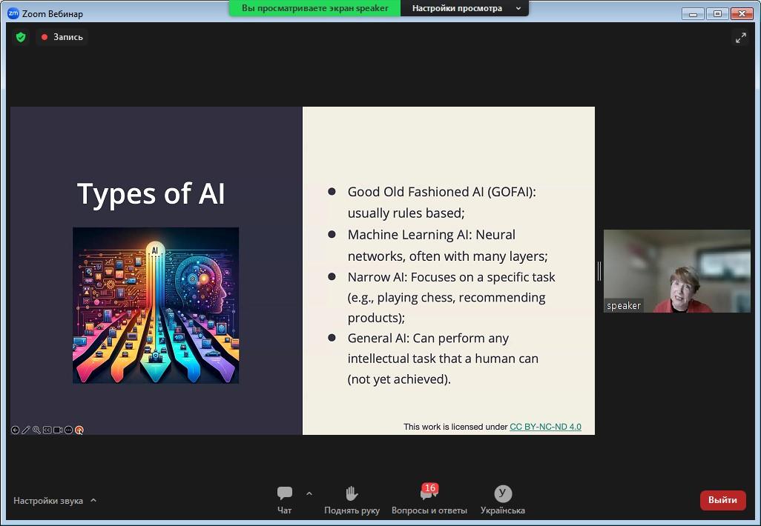761x526 pixels.
Task: Click the magnifier zoom icon on slide
Action: tap(36, 430)
